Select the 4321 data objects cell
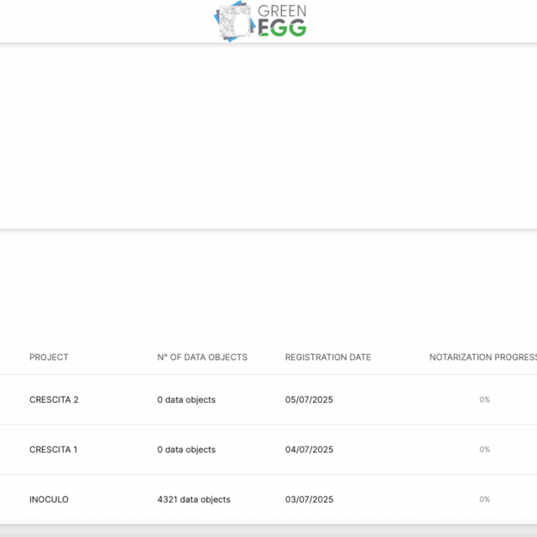 point(193,499)
